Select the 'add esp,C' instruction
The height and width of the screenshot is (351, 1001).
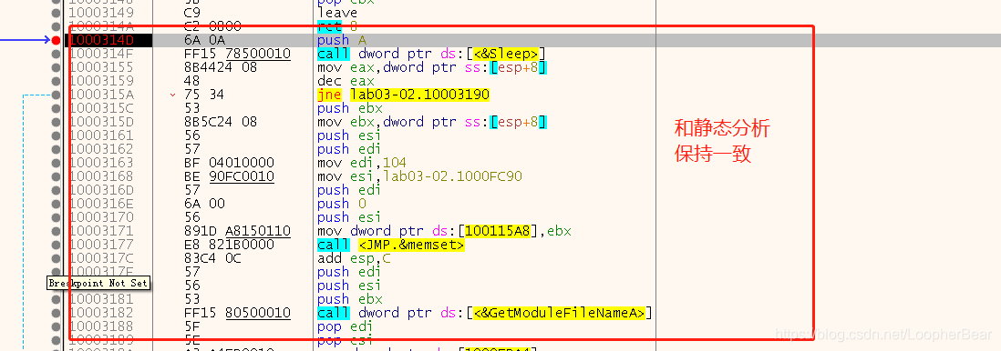pos(354,258)
